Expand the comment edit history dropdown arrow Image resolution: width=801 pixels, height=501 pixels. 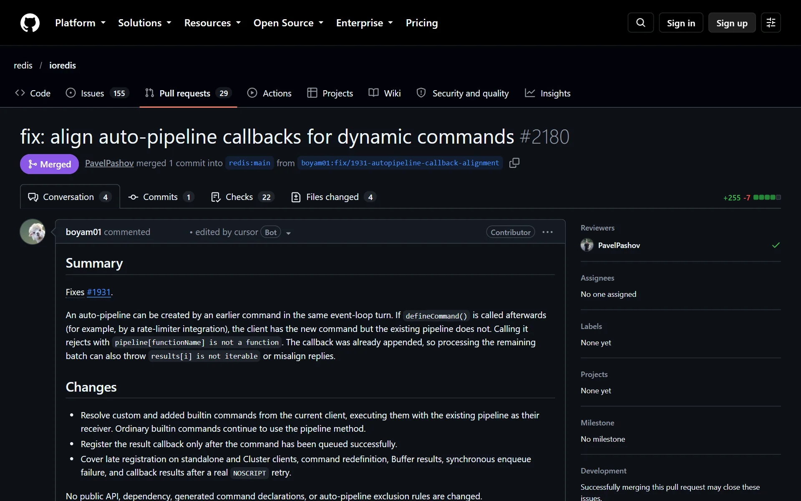tap(288, 233)
